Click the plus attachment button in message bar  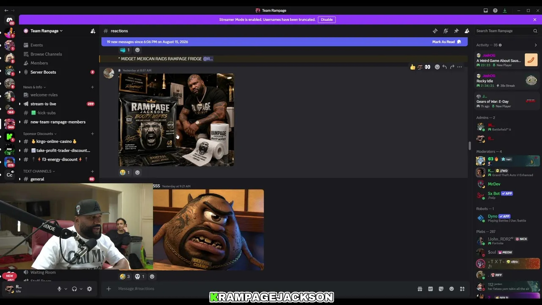click(108, 289)
